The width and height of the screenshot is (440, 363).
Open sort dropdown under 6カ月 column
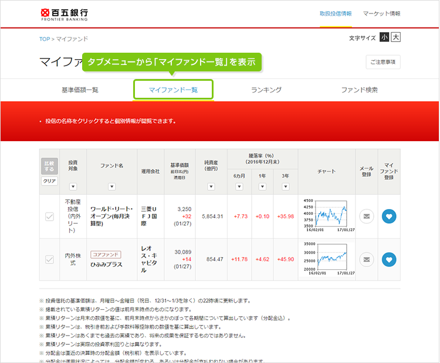tap(239, 187)
